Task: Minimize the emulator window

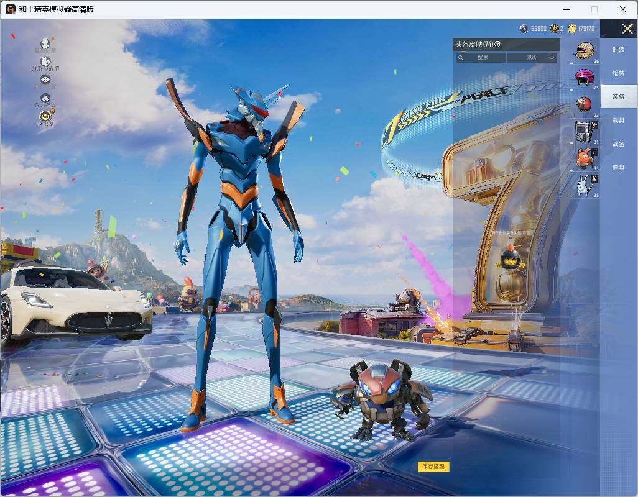Action: point(566,9)
